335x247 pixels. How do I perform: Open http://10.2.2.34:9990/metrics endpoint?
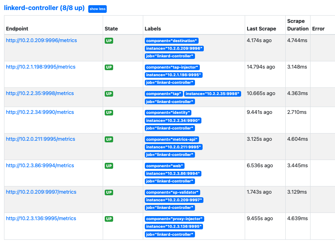click(x=40, y=112)
